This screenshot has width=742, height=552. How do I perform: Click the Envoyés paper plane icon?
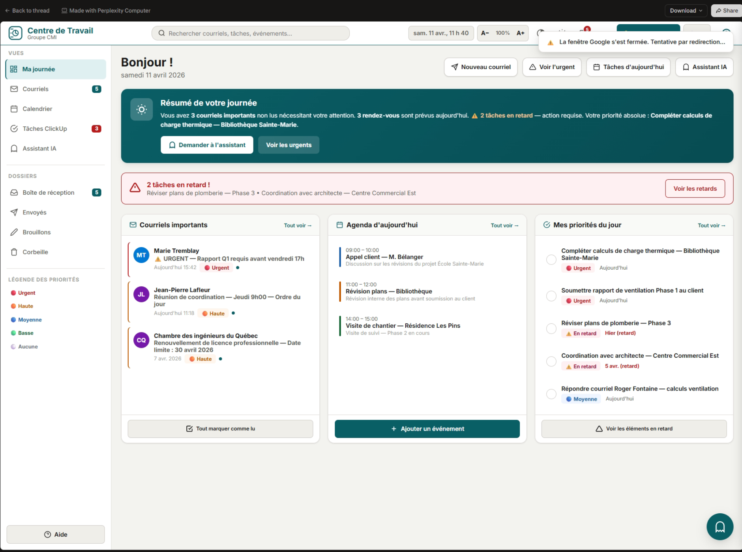[x=14, y=212]
